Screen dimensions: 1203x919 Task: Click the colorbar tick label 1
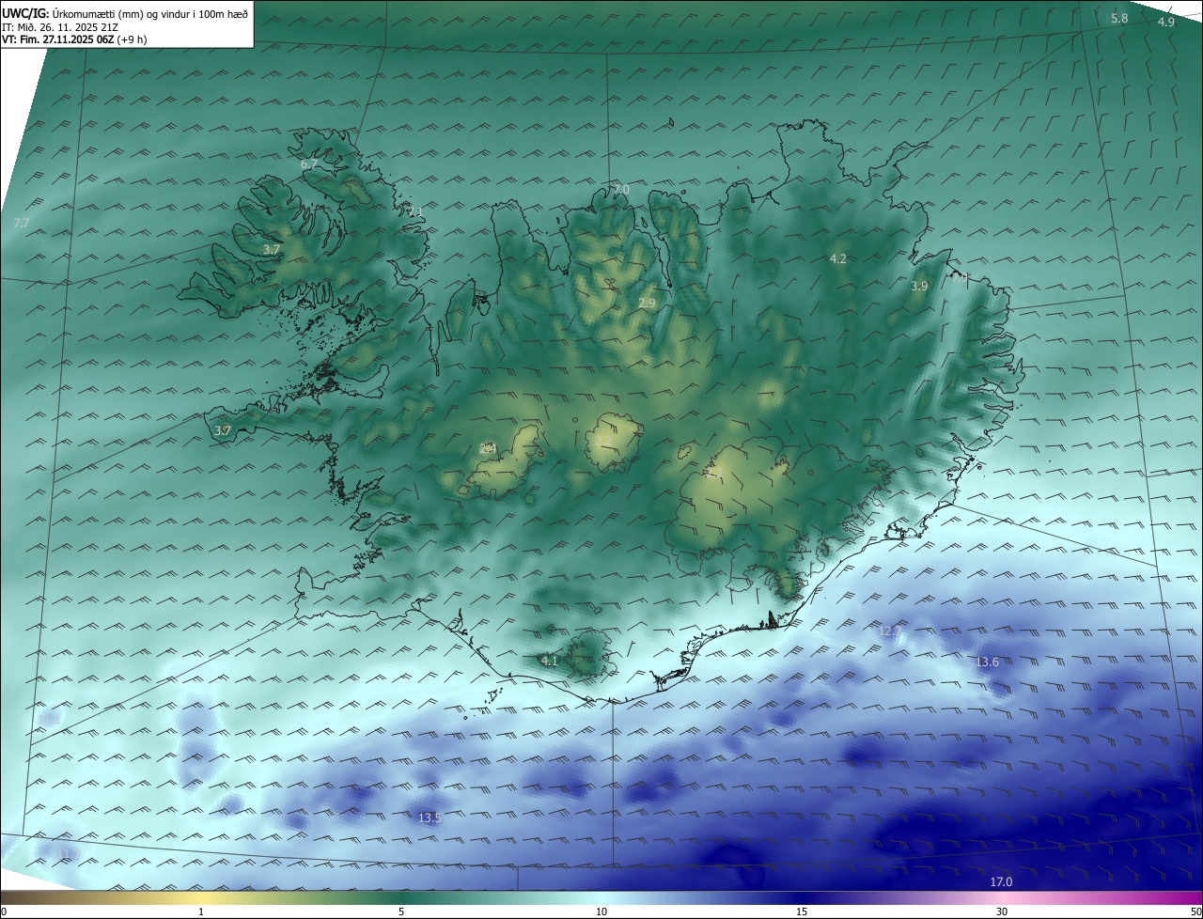[201, 911]
